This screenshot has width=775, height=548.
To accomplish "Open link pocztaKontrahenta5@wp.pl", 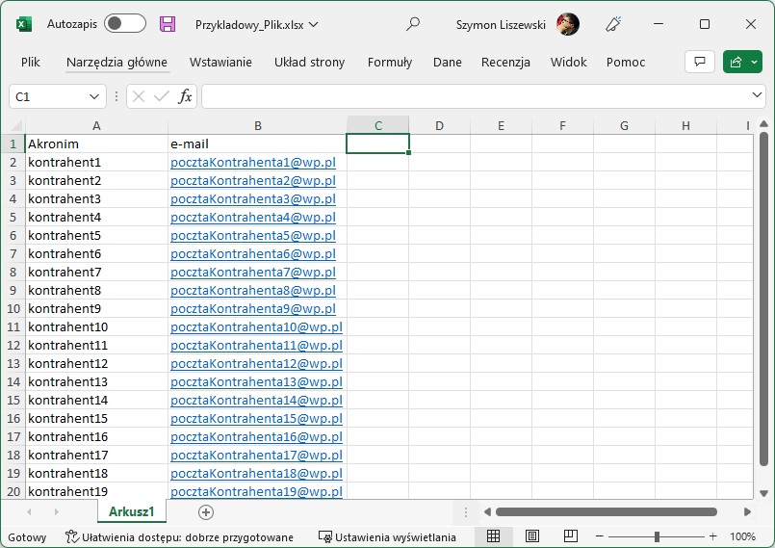I will (253, 235).
